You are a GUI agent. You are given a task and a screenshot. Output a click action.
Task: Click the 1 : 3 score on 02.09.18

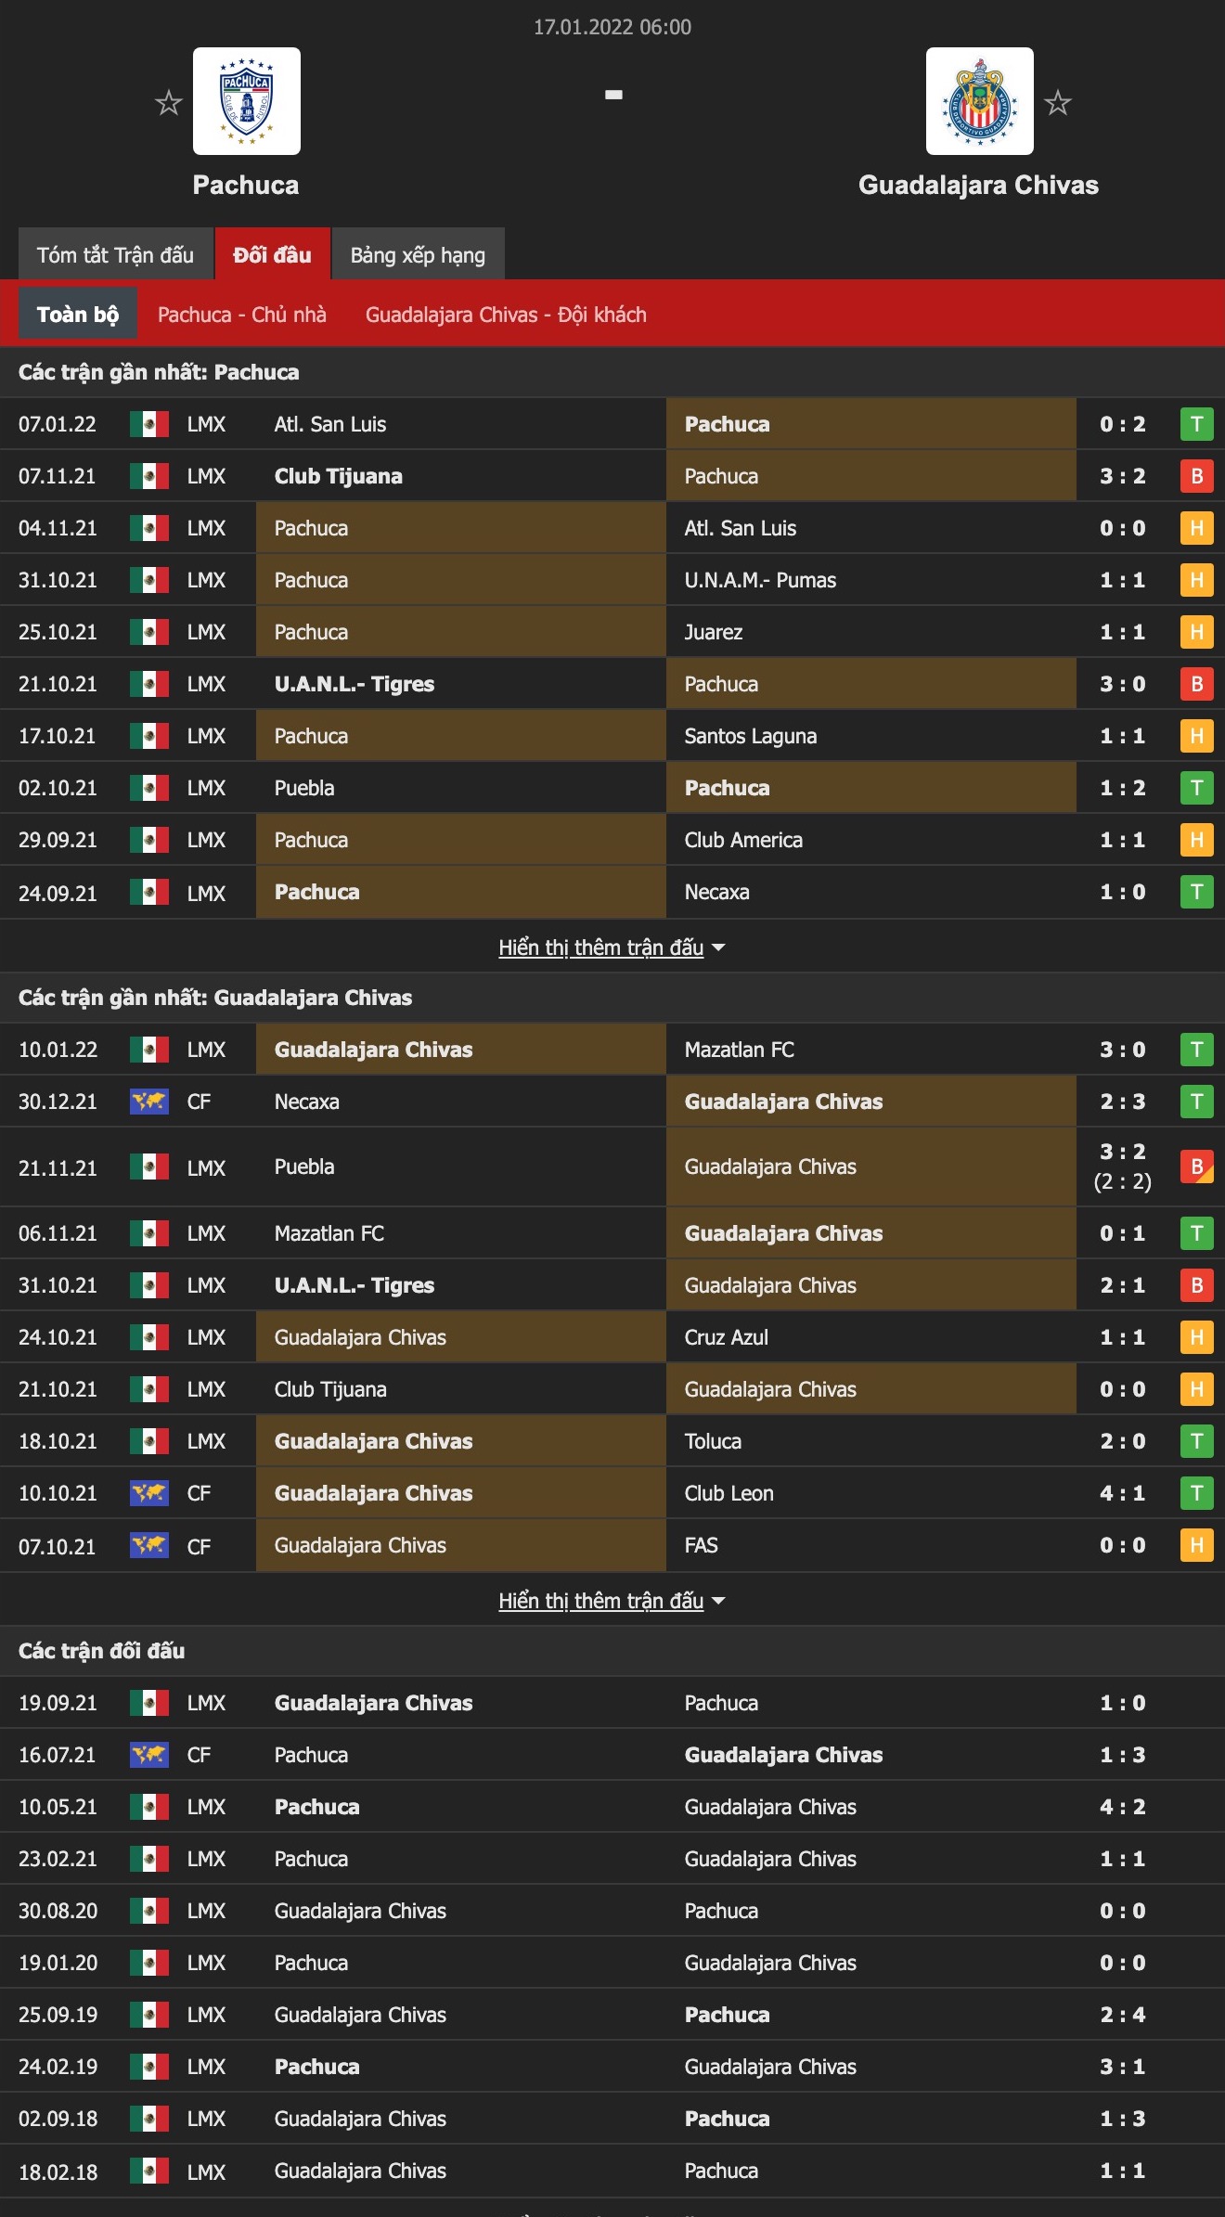[x=1123, y=2119]
